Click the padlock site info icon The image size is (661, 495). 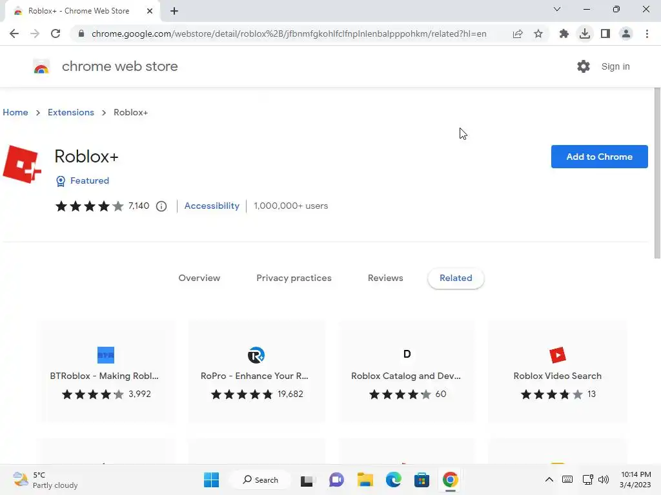point(81,34)
